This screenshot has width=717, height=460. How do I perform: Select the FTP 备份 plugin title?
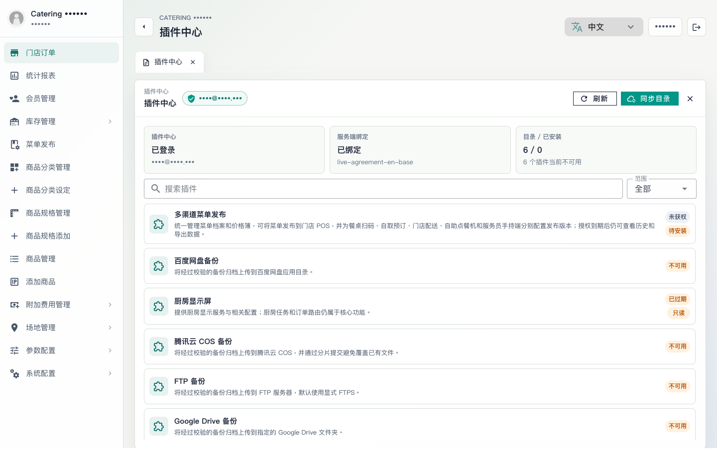(x=190, y=381)
